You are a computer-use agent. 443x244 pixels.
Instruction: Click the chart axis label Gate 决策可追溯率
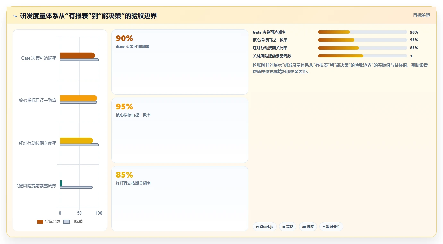click(39, 58)
